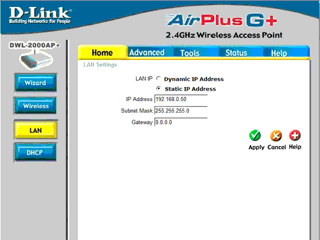Click the red Help plus icon
The image size is (320, 240).
pos(295,135)
